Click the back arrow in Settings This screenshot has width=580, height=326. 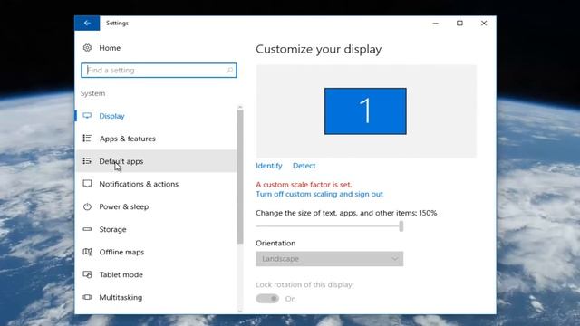[x=87, y=23]
